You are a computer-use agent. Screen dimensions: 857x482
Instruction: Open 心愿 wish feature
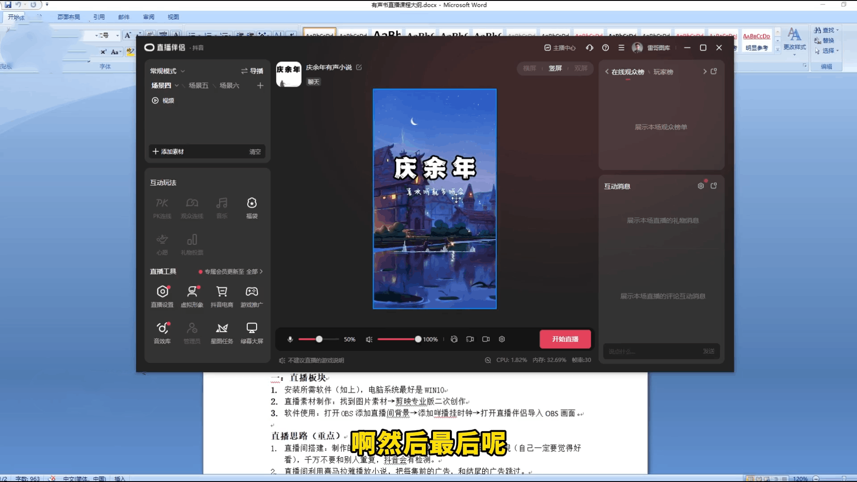click(x=162, y=245)
